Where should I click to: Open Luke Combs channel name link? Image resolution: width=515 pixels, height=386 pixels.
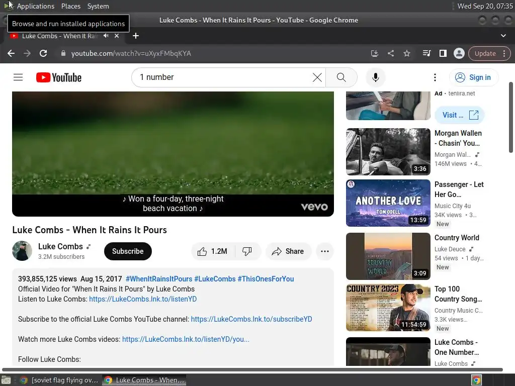tap(60, 246)
